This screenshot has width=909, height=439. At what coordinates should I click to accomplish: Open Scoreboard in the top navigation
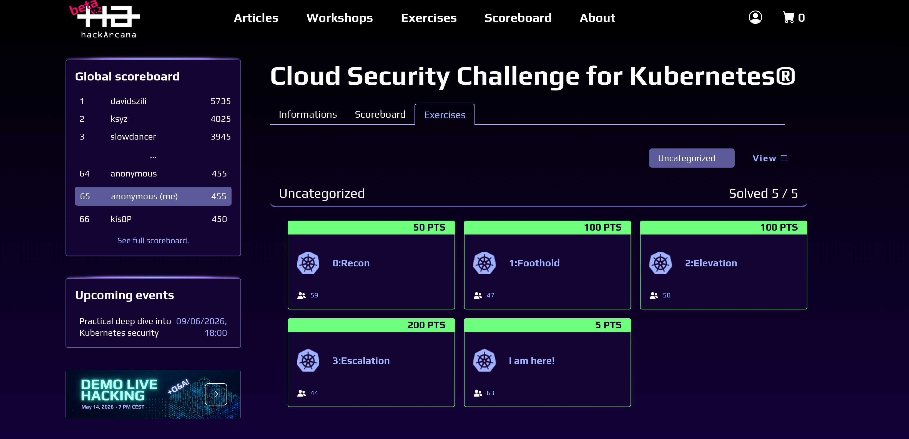[x=518, y=18]
